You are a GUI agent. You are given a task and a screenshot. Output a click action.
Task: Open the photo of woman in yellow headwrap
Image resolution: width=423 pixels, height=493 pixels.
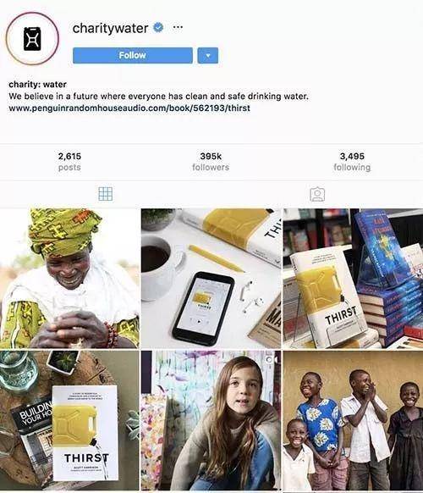pos(69,278)
